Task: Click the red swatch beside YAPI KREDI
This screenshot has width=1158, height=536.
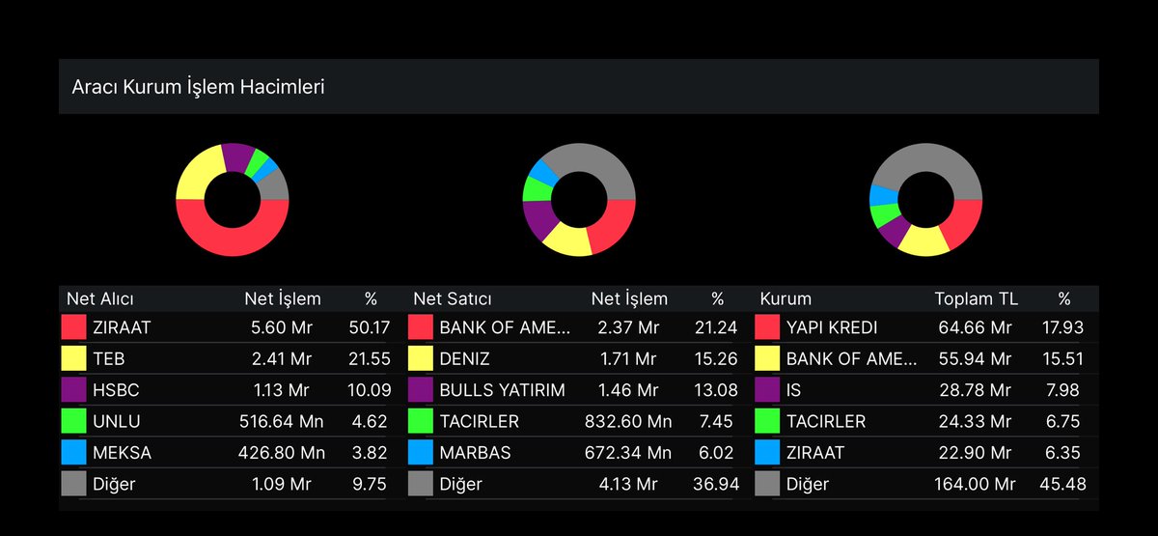Action: [x=768, y=327]
